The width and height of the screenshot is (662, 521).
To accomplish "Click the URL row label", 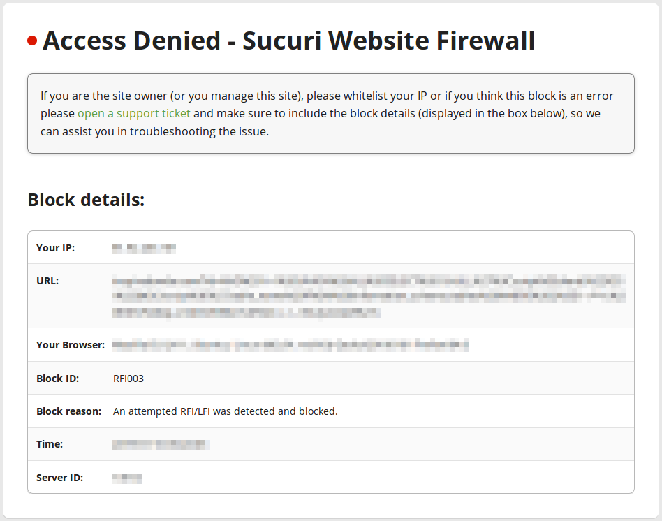I will 47,281.
